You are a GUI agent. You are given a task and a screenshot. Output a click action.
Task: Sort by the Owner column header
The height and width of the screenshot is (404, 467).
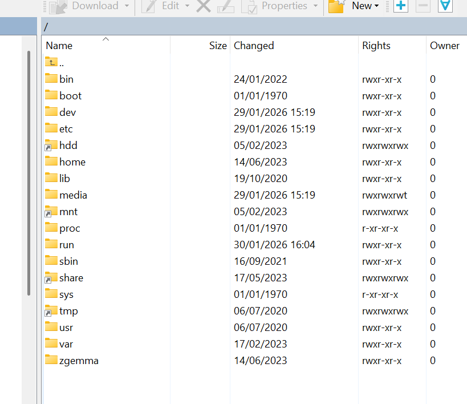point(446,45)
